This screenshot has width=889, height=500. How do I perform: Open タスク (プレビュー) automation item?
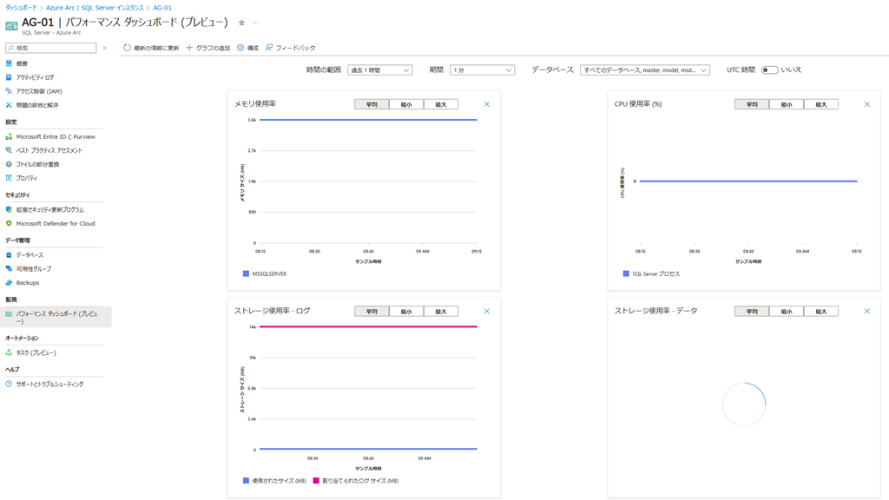(36, 352)
